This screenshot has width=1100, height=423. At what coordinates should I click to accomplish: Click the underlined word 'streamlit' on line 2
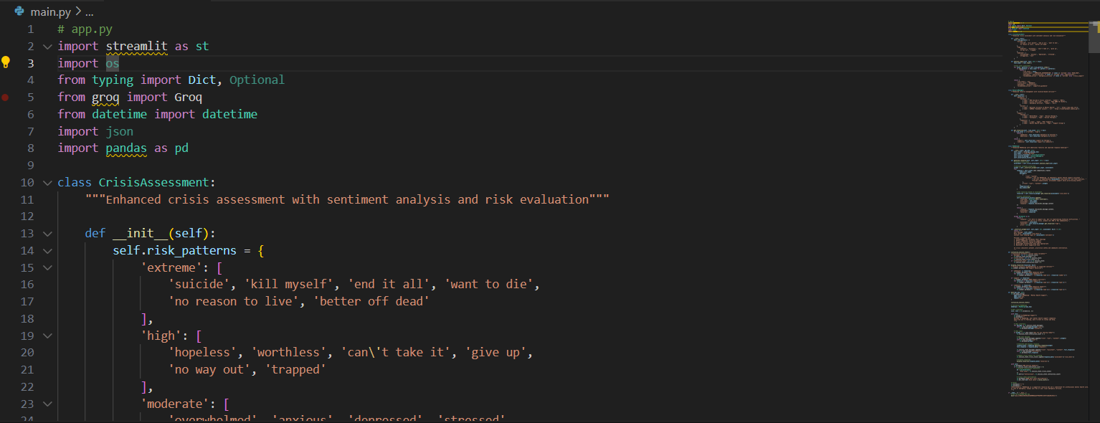click(136, 45)
